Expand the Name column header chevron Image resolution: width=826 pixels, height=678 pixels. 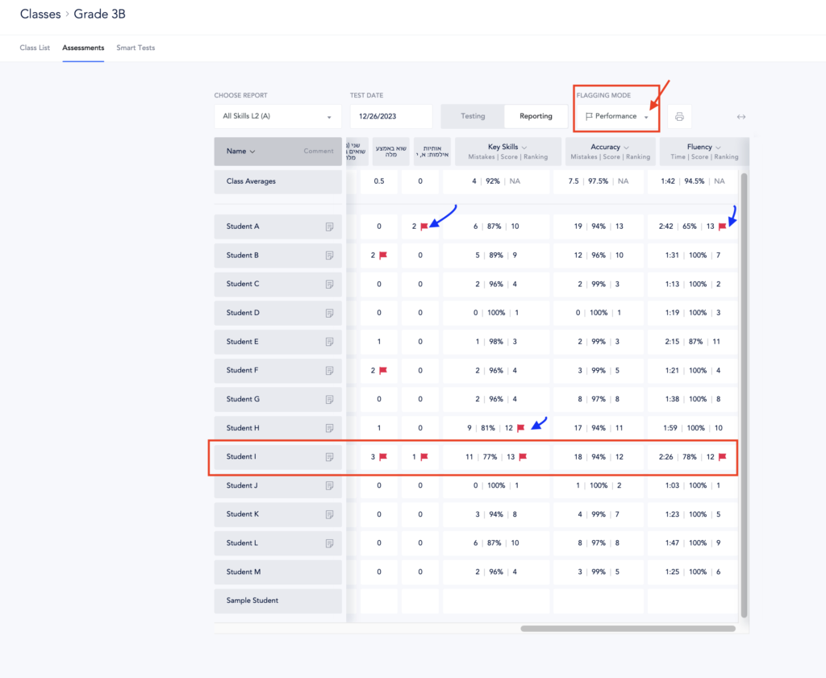click(x=252, y=152)
